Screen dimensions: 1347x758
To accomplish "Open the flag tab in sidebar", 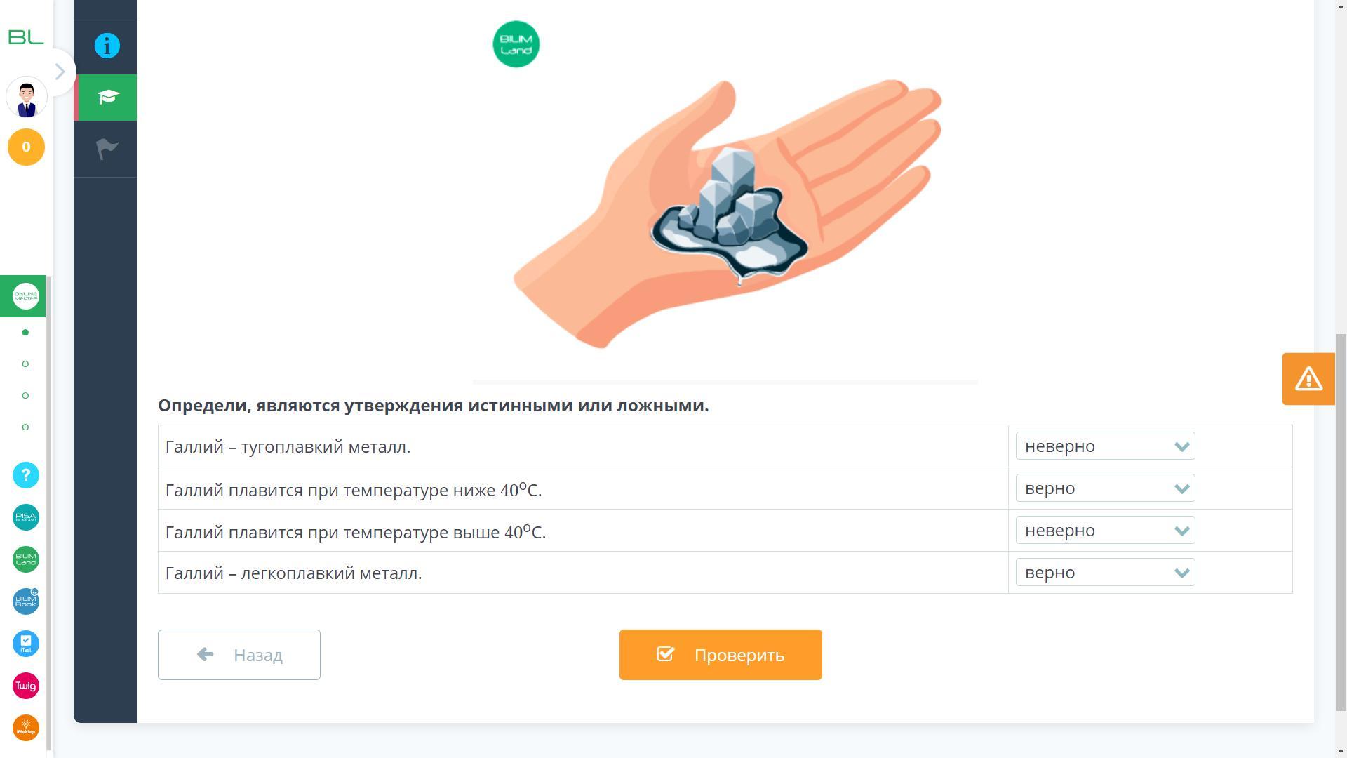I will tap(106, 149).
